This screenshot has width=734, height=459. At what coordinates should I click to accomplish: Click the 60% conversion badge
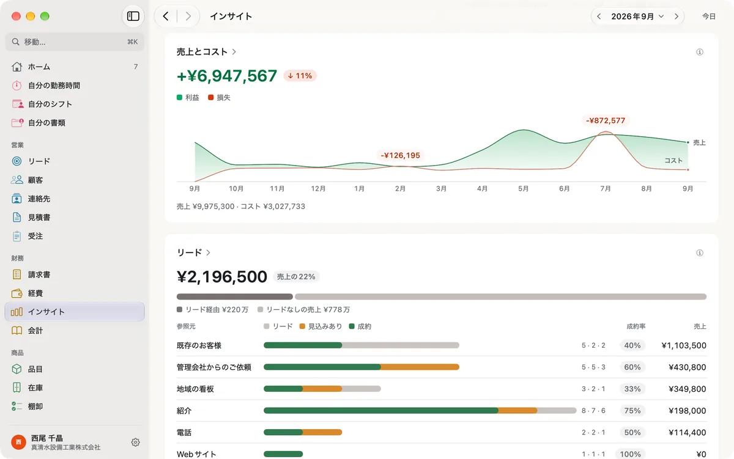[632, 367]
